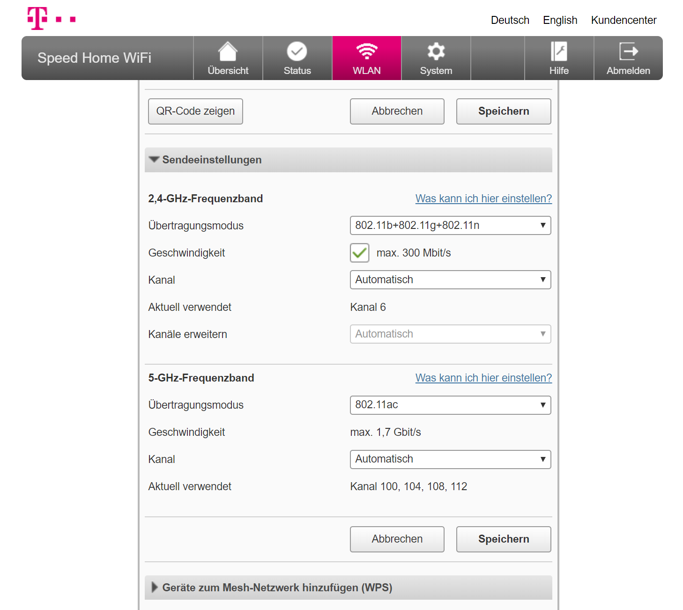
Task: Collapse the Sendeeinstellungen section
Action: 349,160
